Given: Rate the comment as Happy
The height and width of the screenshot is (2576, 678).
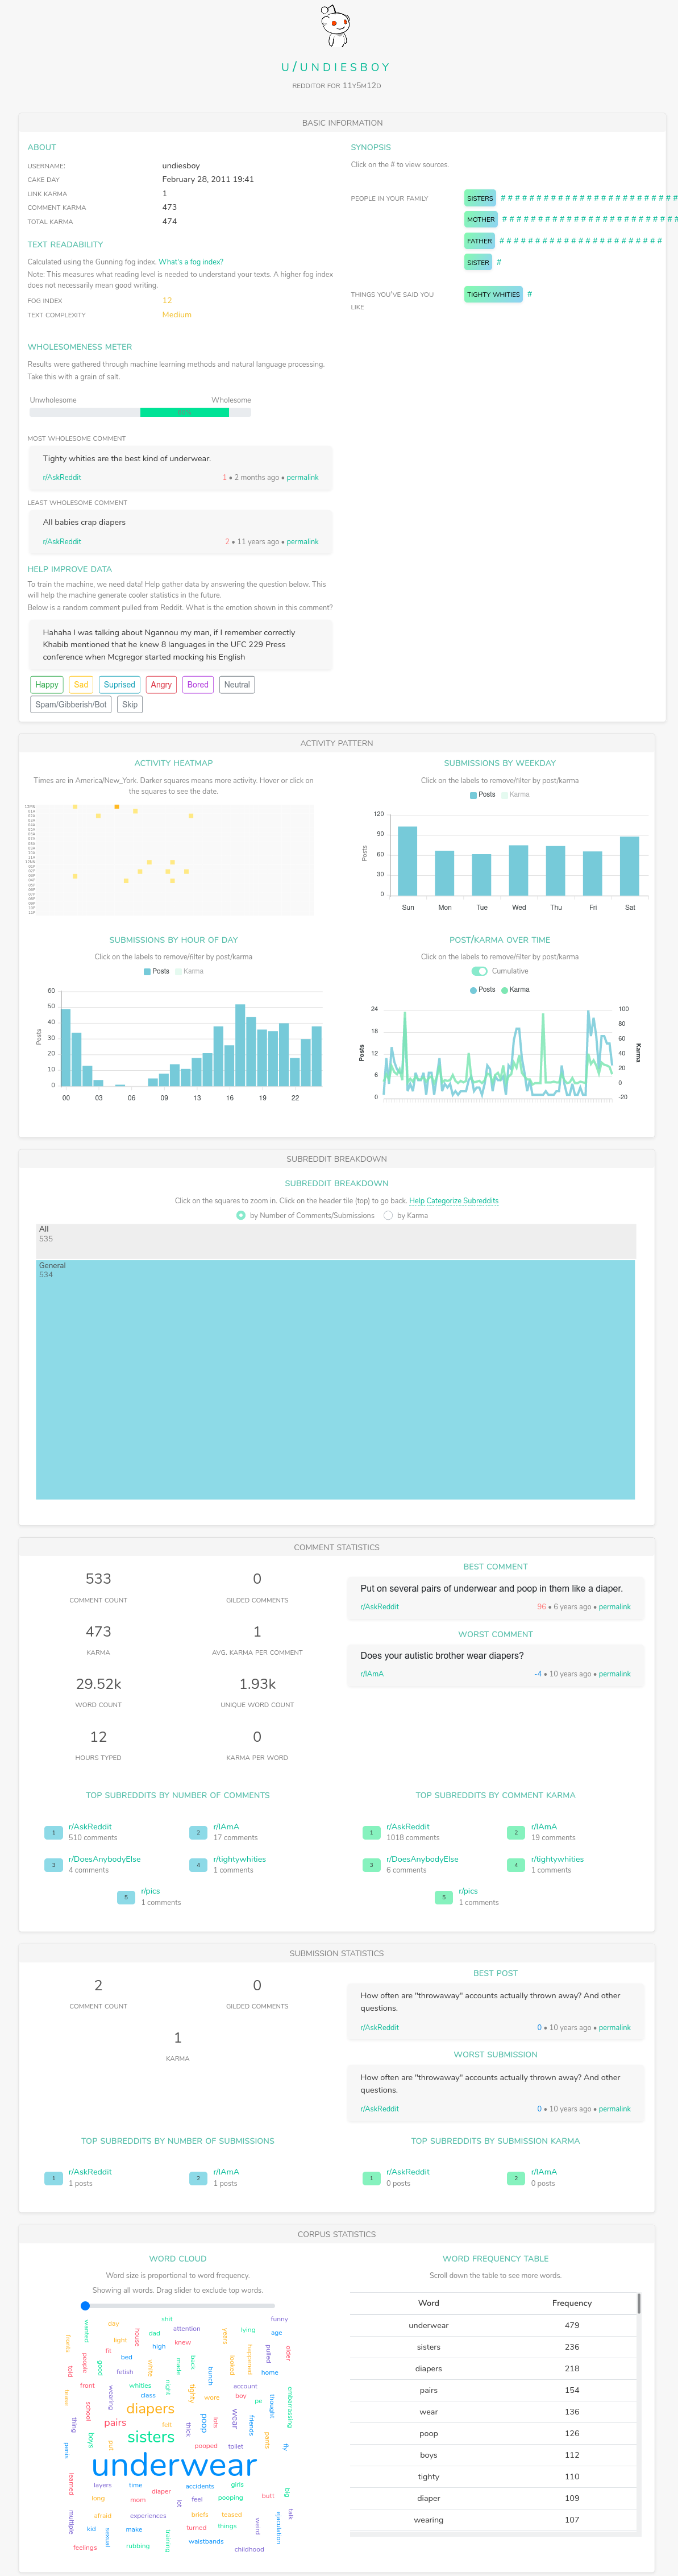Looking at the screenshot, I should 47,684.
